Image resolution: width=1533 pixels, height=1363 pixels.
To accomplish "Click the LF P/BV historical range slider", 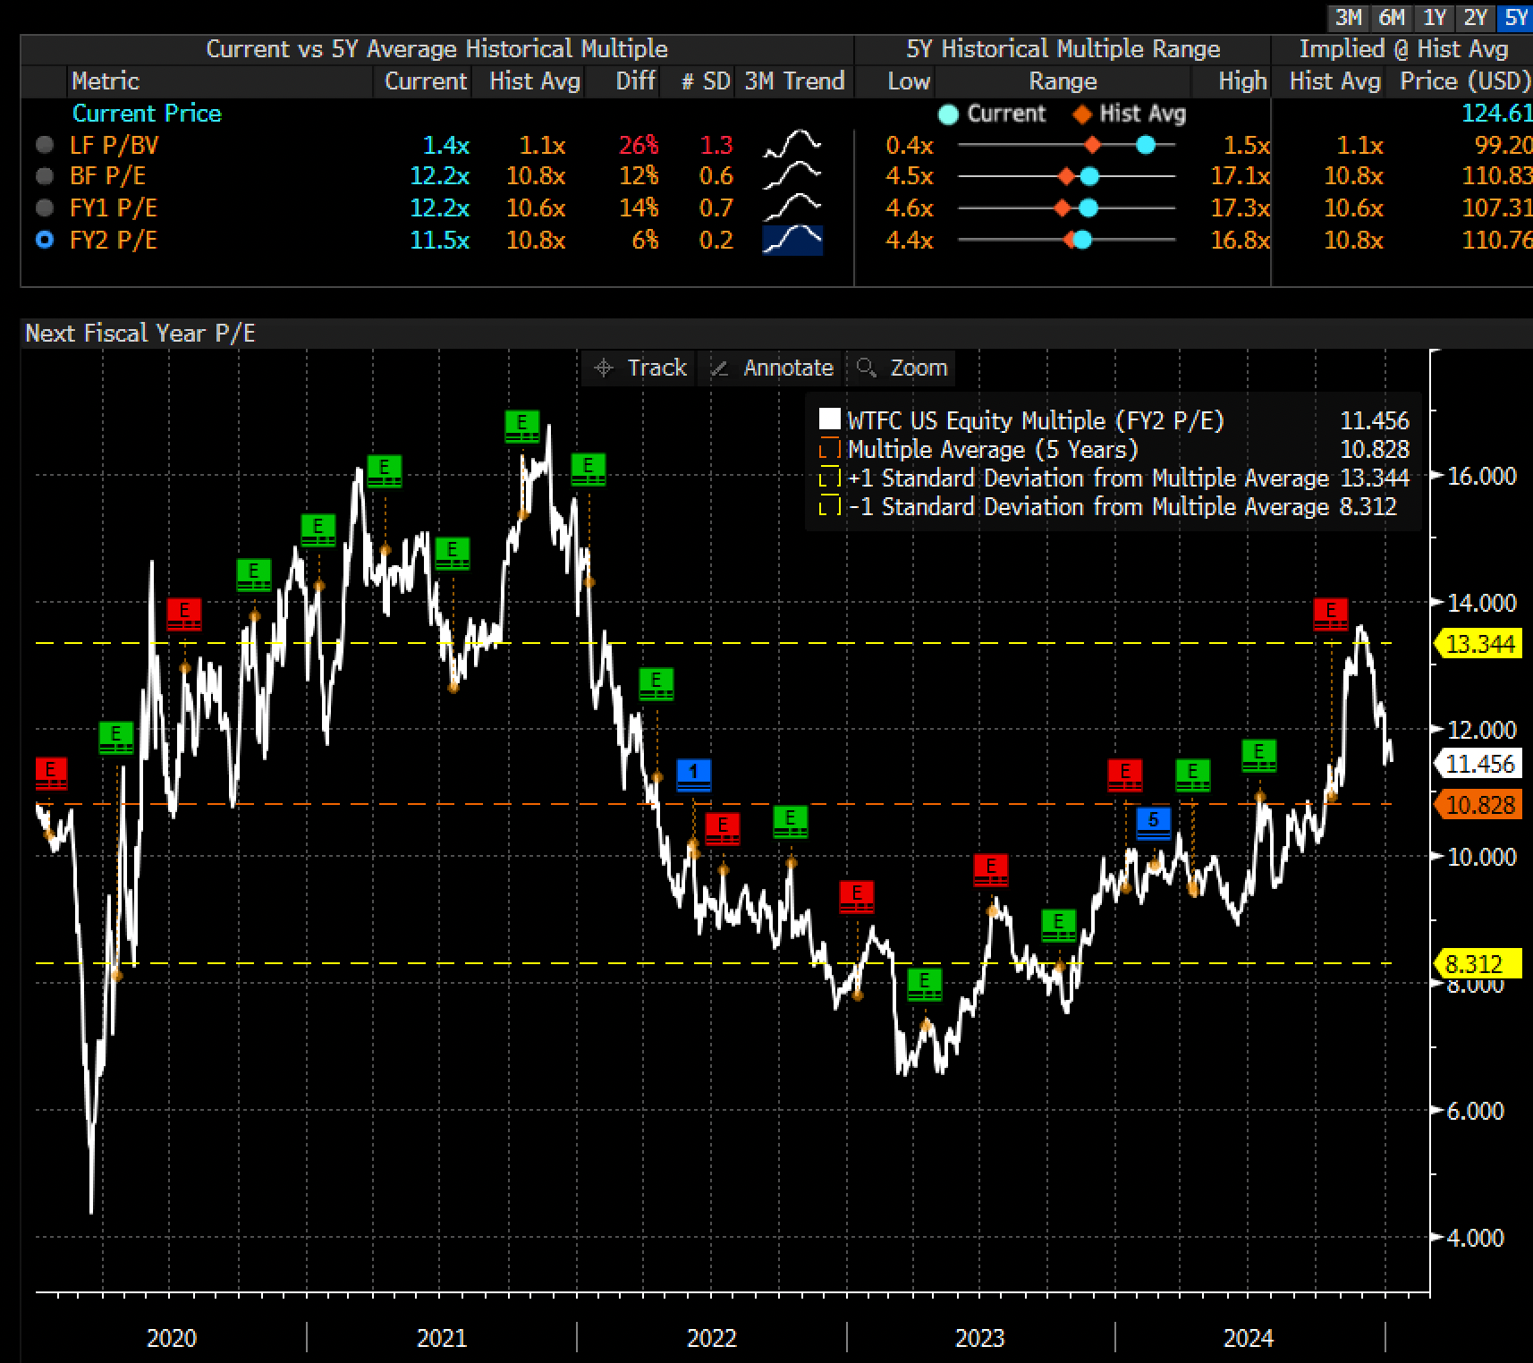I will click(1066, 145).
